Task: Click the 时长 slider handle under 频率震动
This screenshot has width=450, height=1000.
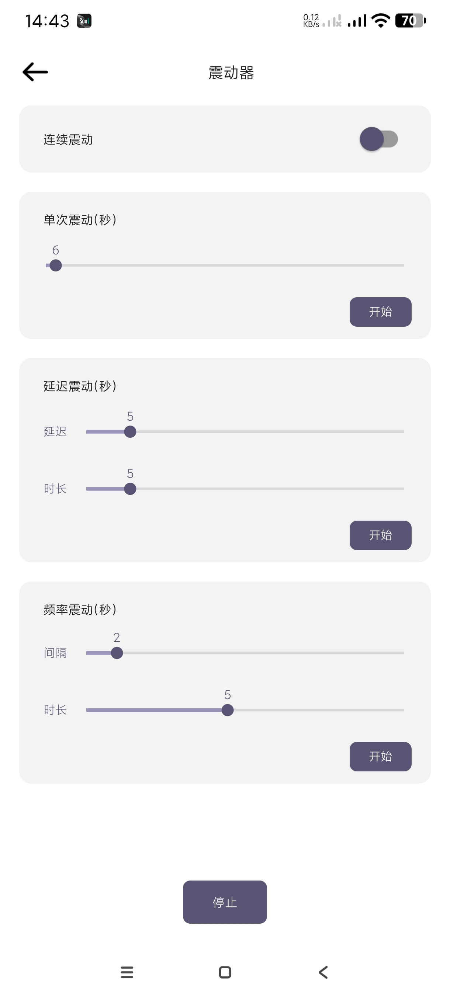Action: click(x=228, y=710)
